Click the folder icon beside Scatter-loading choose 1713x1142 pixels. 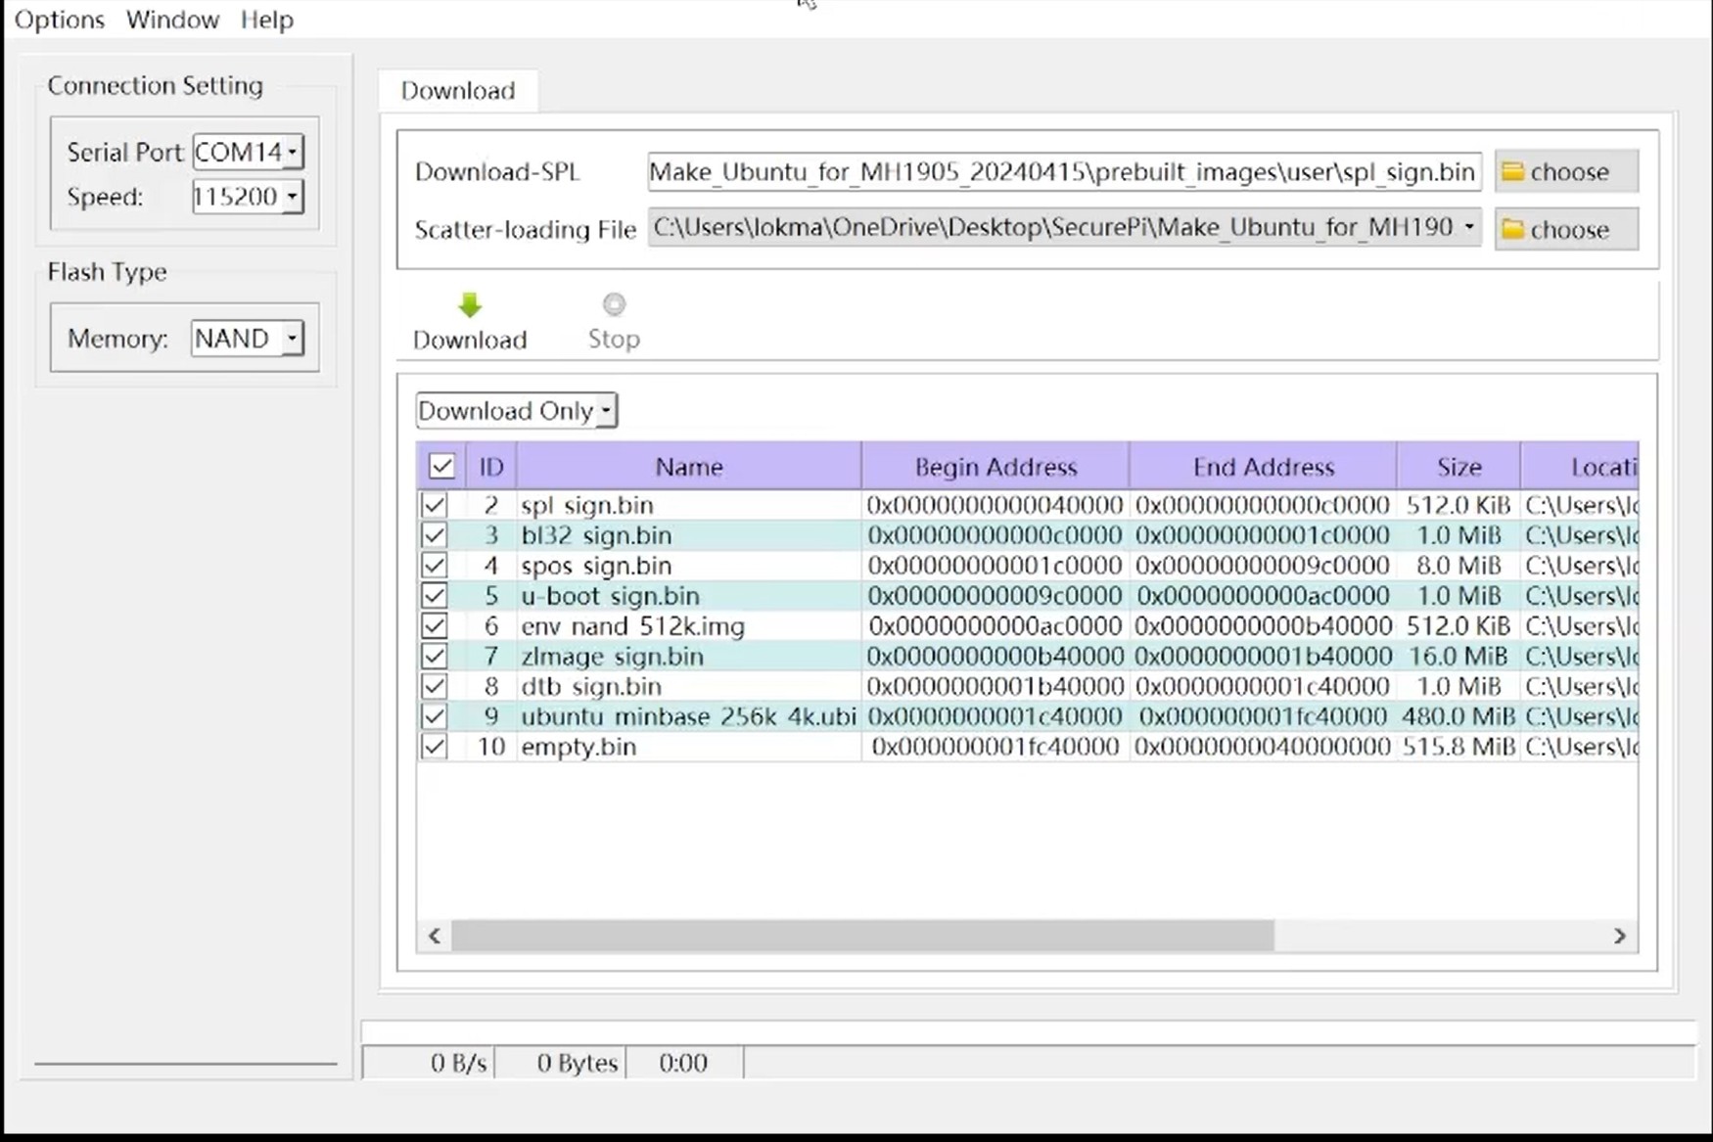[x=1513, y=229]
